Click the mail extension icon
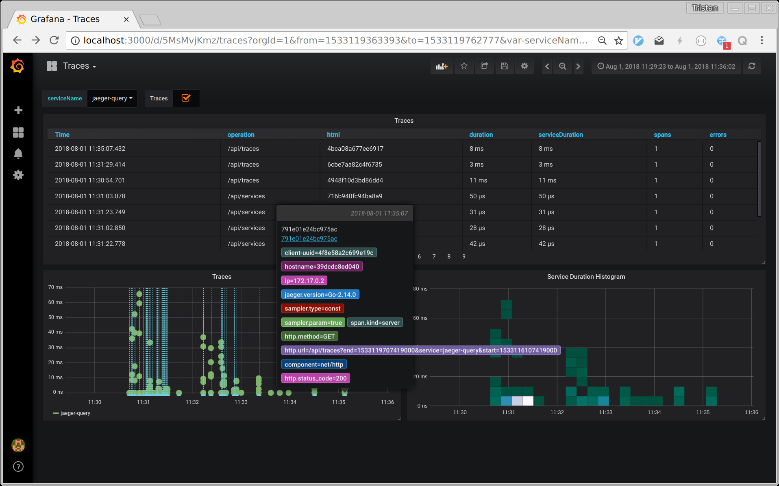Viewport: 779px width, 486px height. click(659, 41)
